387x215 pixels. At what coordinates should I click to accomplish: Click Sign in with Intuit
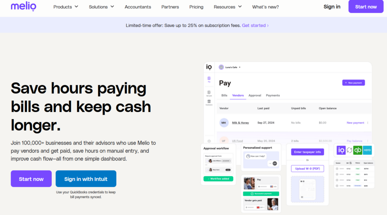(x=86, y=179)
